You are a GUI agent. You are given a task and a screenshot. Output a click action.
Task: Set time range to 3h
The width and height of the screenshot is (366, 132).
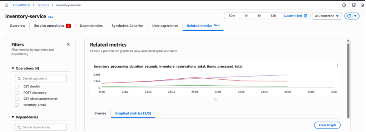[259, 16]
